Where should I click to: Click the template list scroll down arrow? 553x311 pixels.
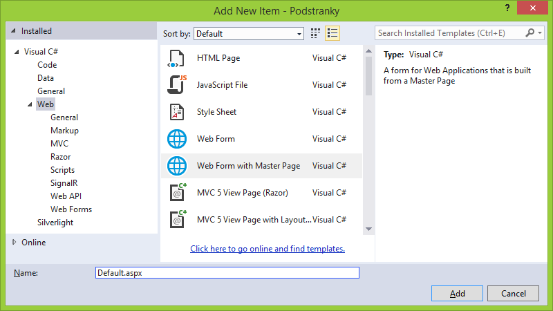[x=369, y=229]
